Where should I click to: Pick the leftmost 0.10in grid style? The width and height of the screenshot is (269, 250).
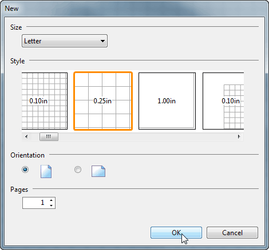click(x=45, y=101)
